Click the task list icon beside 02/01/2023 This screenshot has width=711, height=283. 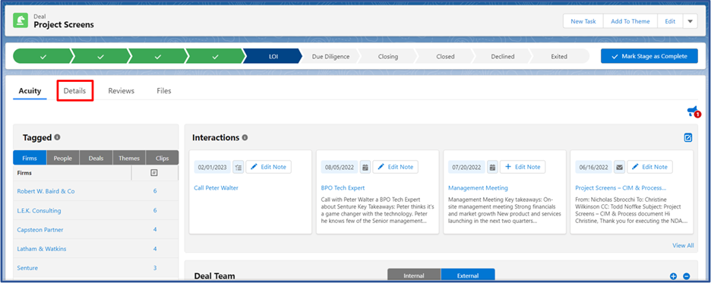point(238,167)
